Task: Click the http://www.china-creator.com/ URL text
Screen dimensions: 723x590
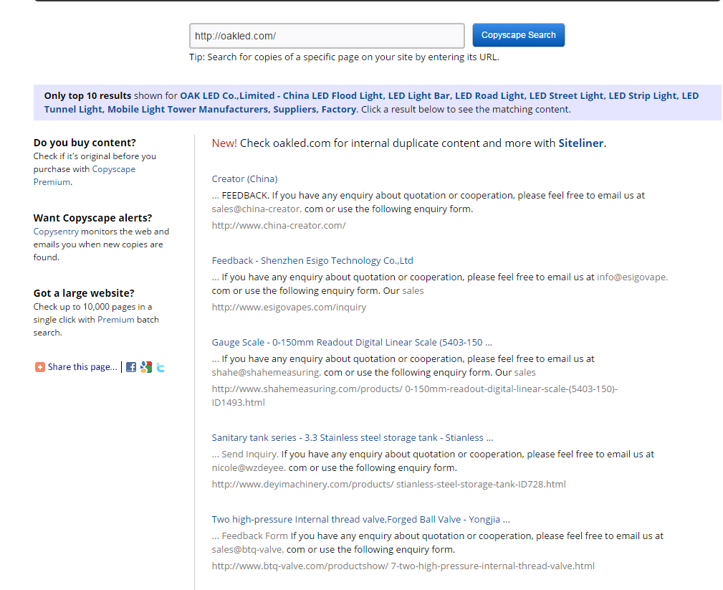Action: 279,225
